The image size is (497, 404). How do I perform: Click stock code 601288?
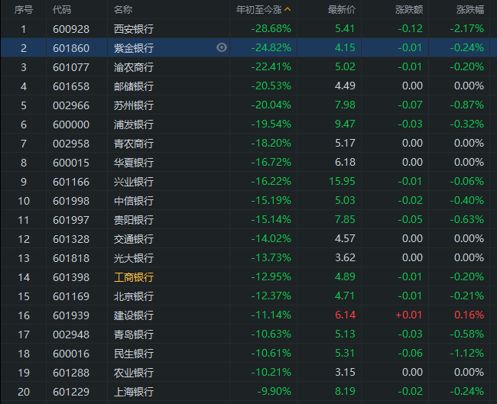tap(71, 373)
